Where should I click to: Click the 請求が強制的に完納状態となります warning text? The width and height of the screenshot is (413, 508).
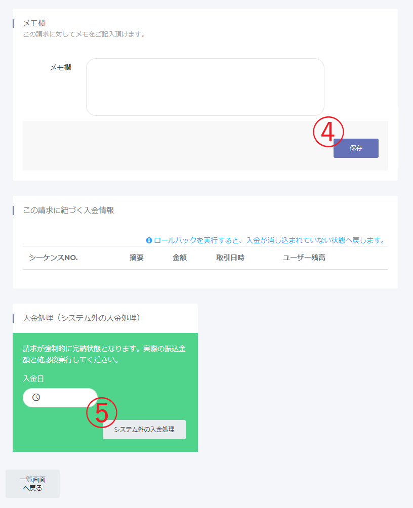click(x=104, y=354)
